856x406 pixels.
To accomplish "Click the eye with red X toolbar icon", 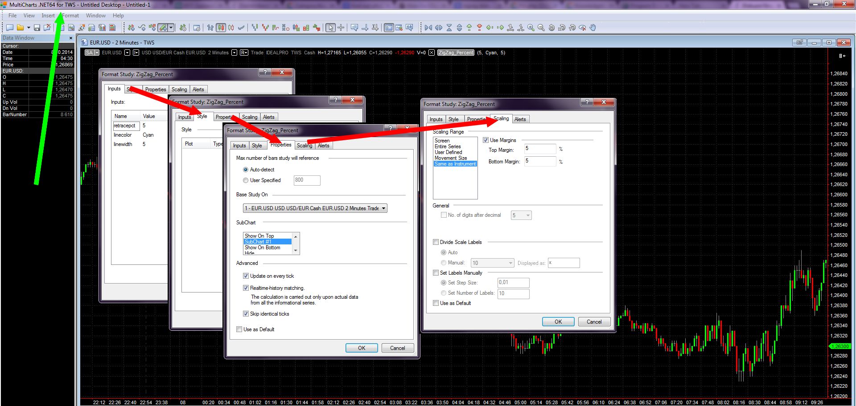I will tap(582, 28).
